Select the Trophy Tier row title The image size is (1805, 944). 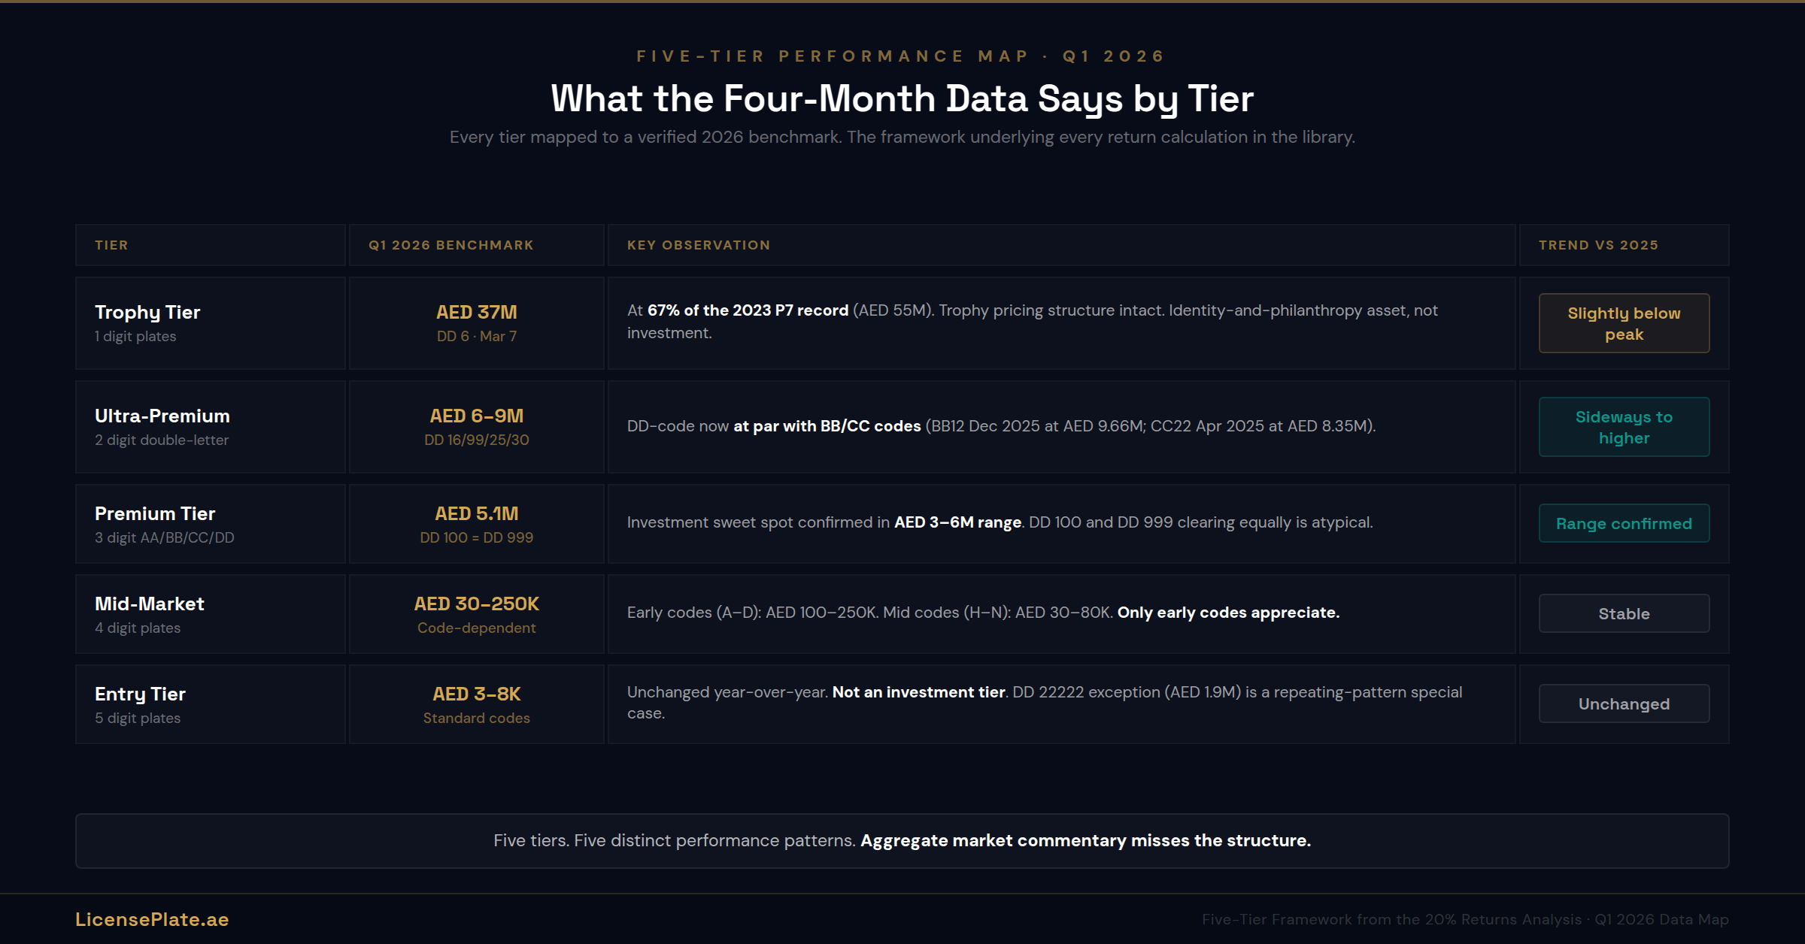pos(147,312)
